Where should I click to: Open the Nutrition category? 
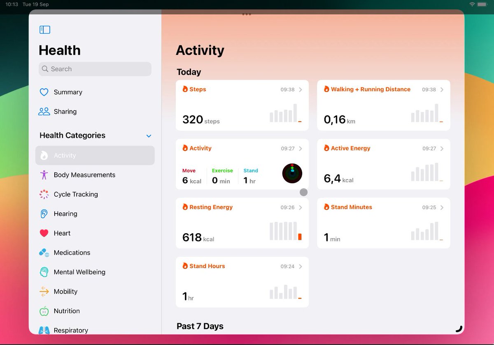coord(95,311)
